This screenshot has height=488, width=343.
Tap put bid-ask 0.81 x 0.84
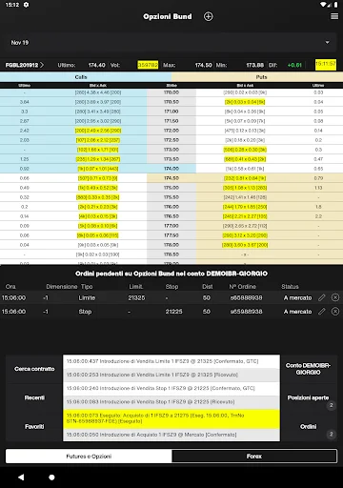[245, 178]
